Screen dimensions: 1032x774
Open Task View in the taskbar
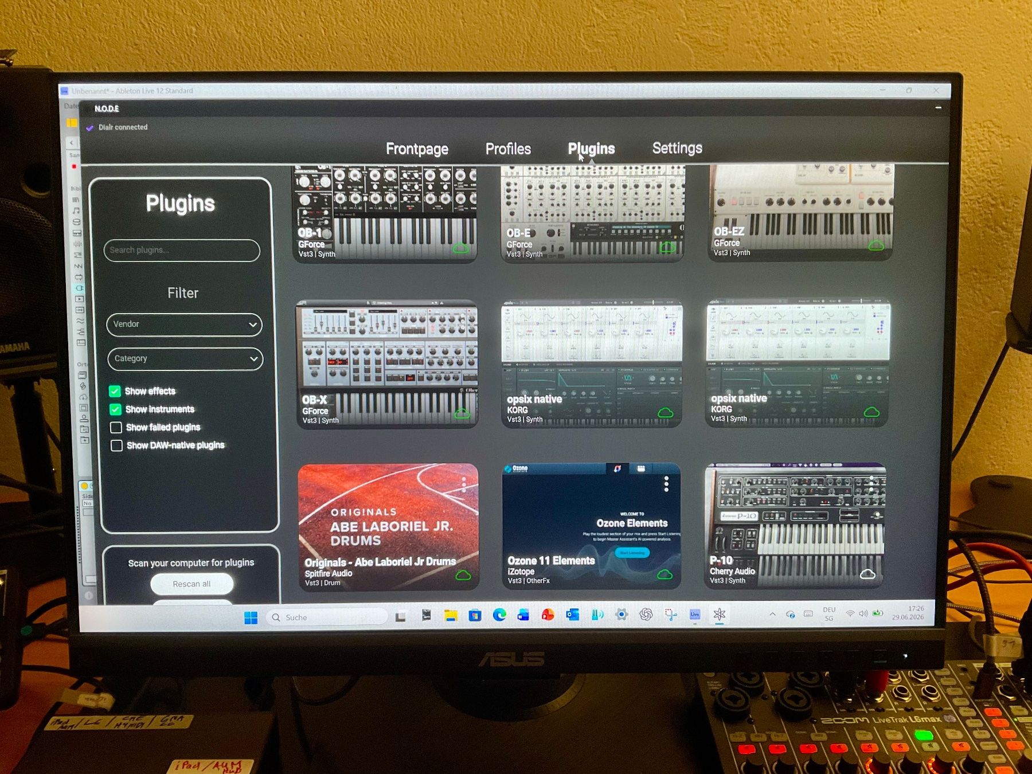pyautogui.click(x=400, y=617)
